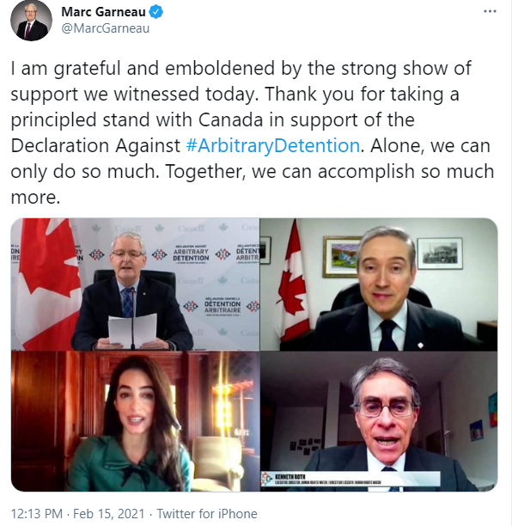View the photo of the woman in a green blouse

tap(135, 422)
